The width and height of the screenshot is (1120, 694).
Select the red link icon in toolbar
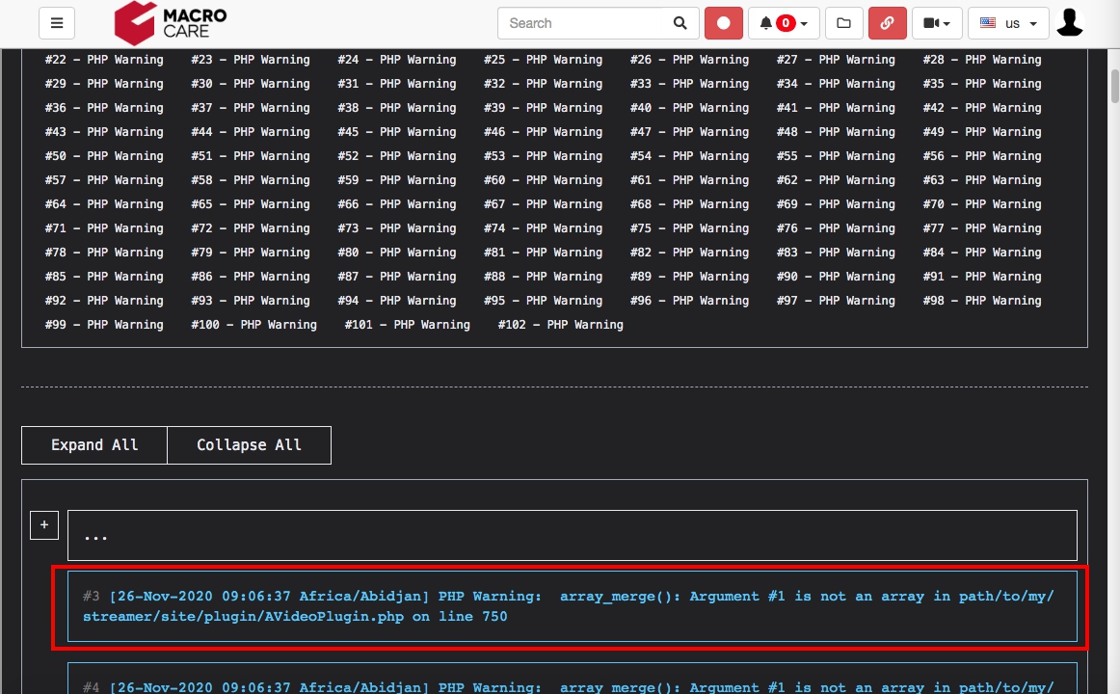[x=887, y=22]
